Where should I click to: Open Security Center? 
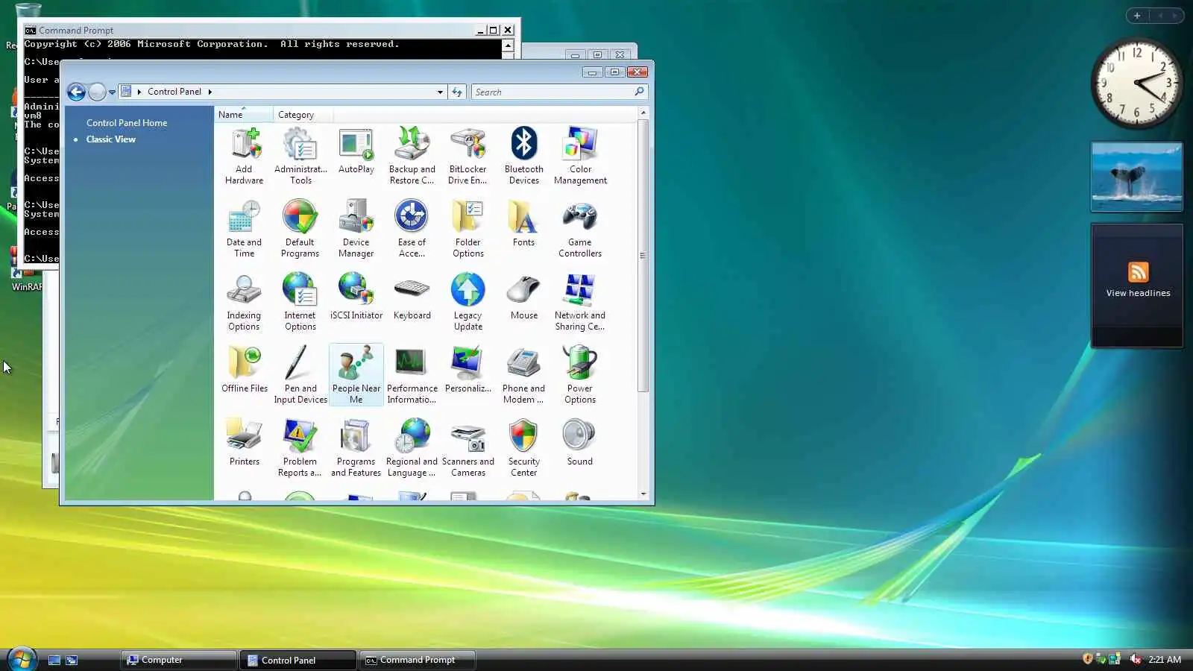[524, 448]
